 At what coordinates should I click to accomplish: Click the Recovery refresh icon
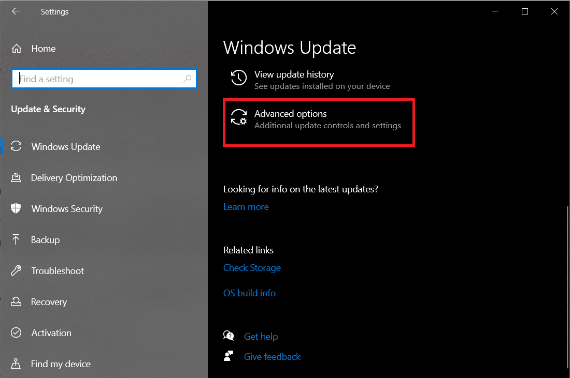17,301
